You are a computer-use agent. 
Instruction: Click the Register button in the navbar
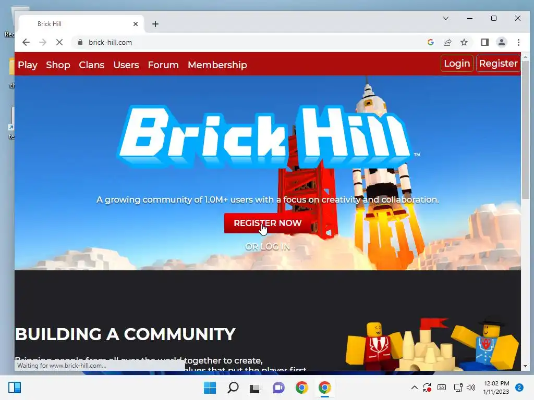coord(498,63)
